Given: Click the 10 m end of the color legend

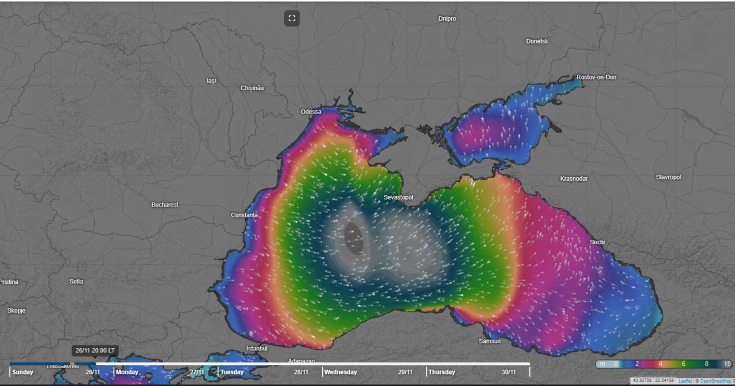Looking at the screenshot, I should pyautogui.click(x=727, y=364).
